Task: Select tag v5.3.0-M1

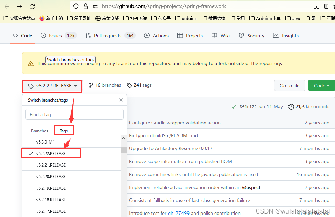Action: [71, 142]
